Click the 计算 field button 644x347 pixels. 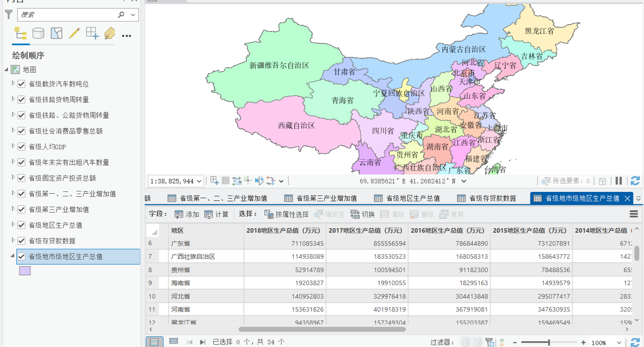216,214
